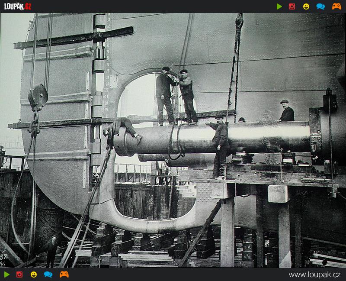Click the man standing alone at bottom left
Viewport: 346px width, 281px height.
click(x=51, y=251)
